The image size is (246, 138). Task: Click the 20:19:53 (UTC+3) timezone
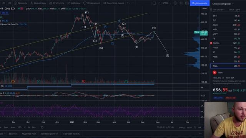(x=165, y=127)
